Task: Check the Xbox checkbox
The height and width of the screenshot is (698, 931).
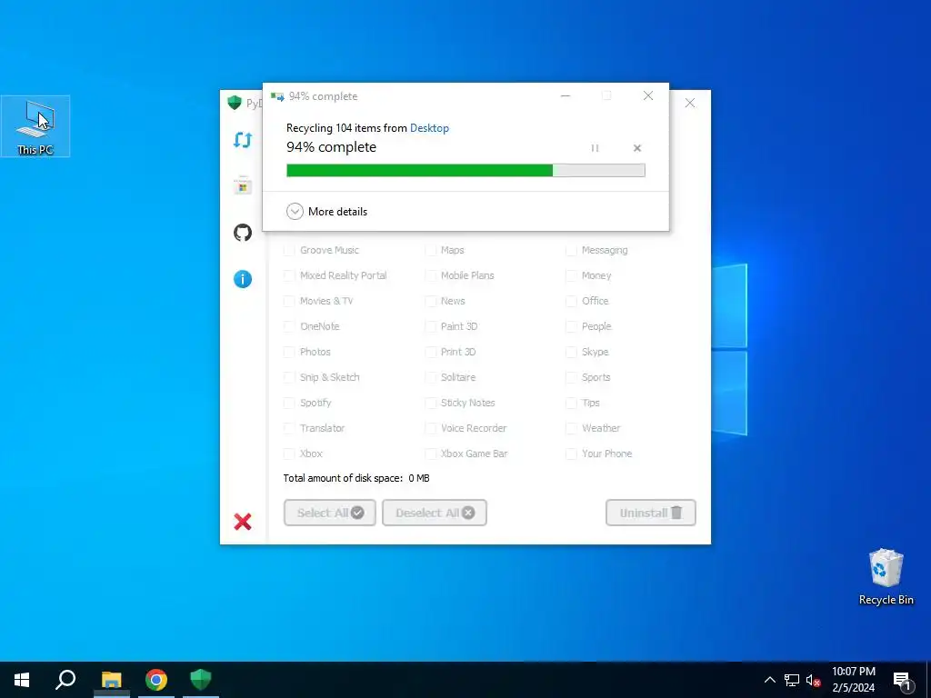Action: tap(289, 454)
